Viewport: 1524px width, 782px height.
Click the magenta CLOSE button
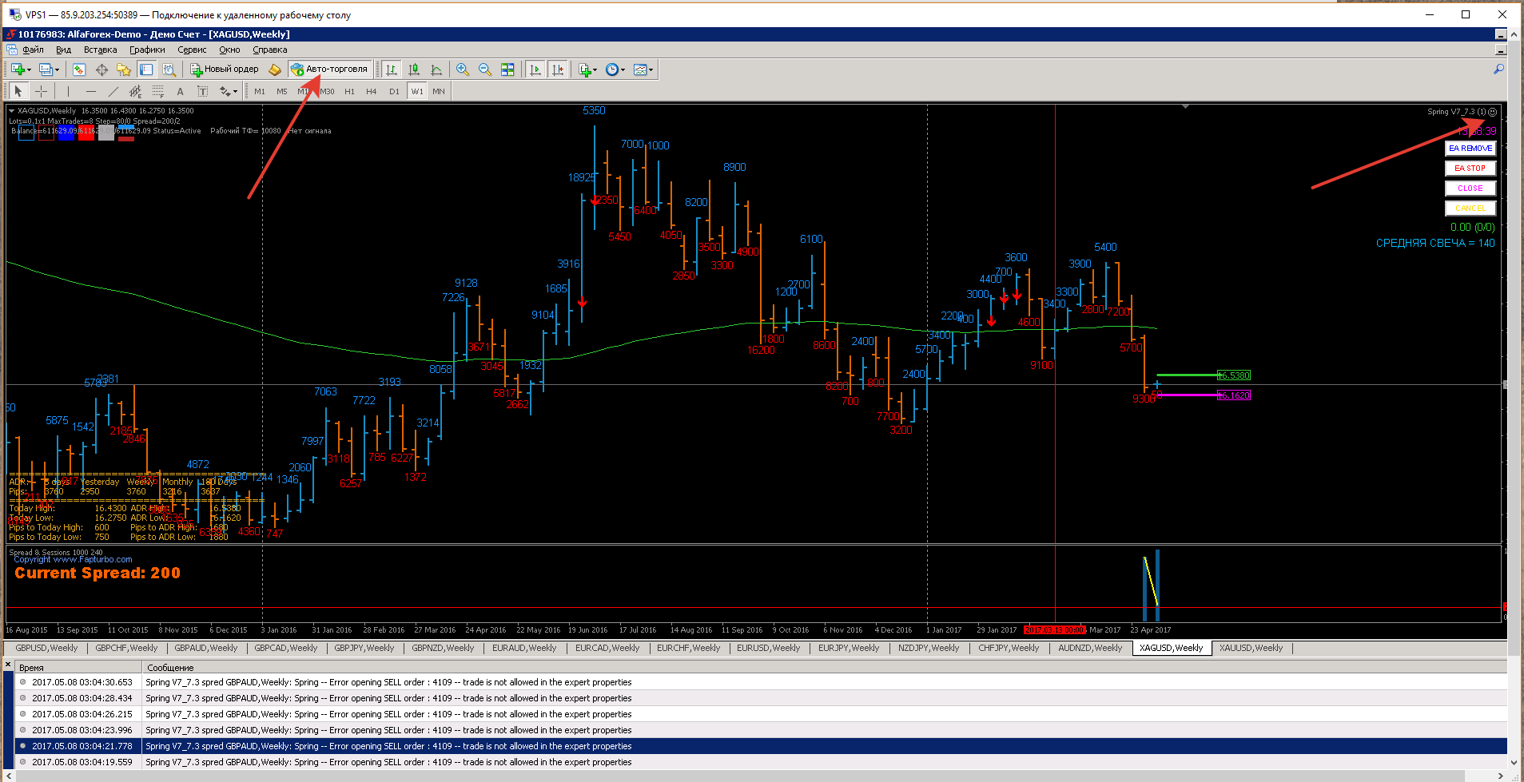click(1470, 189)
